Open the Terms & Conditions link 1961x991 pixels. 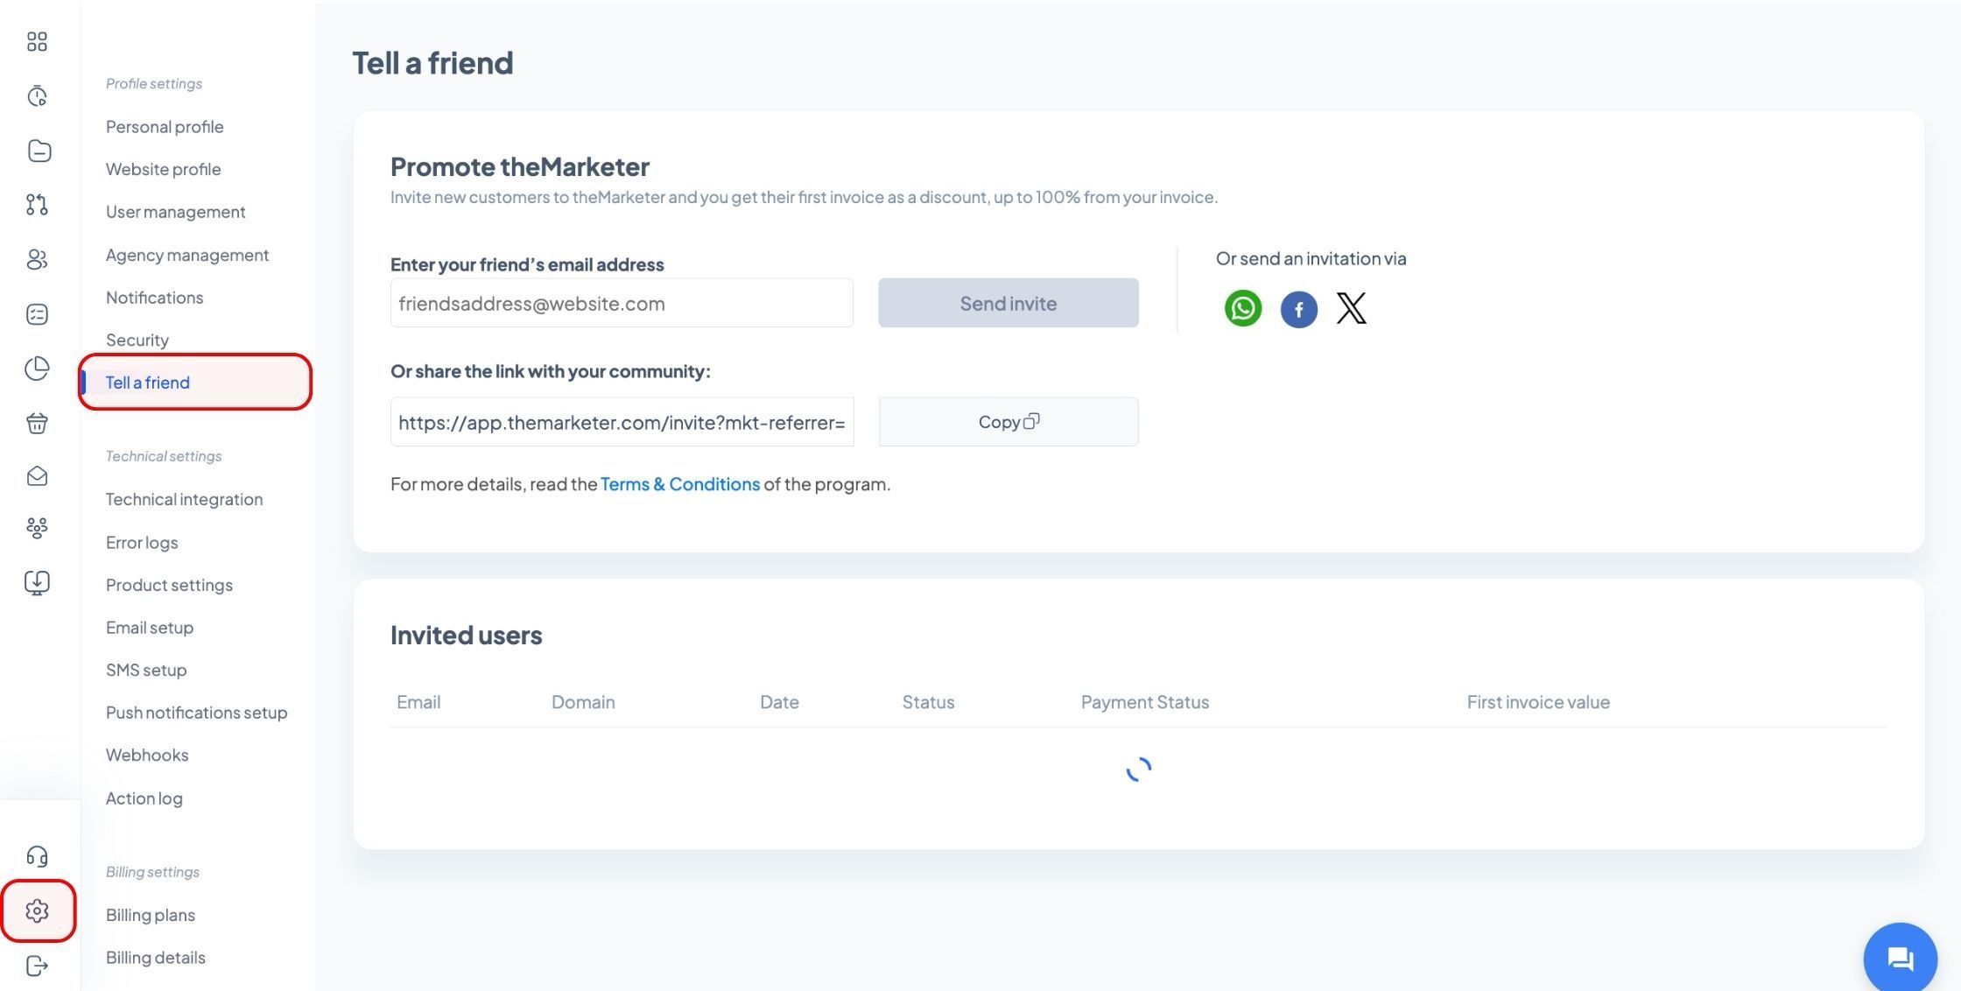click(679, 484)
